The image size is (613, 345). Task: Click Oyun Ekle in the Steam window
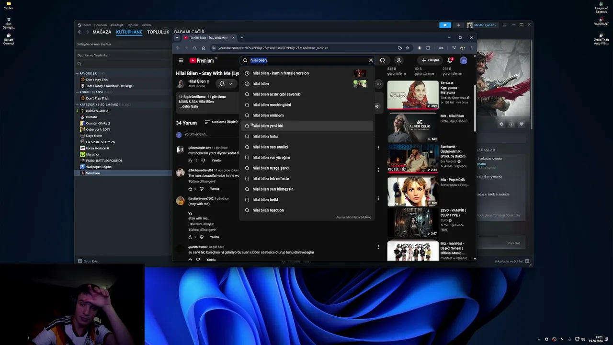pyautogui.click(x=88, y=261)
